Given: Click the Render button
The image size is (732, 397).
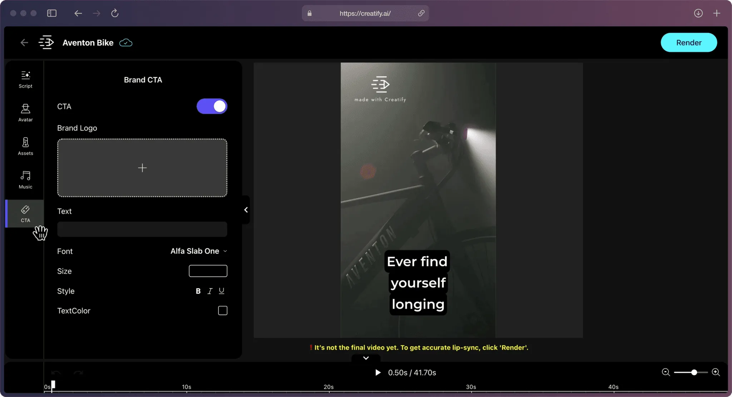Looking at the screenshot, I should coord(688,42).
